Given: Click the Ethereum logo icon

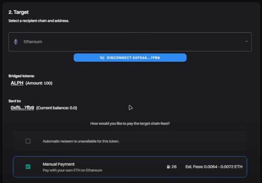Looking at the screenshot, I should click(x=16, y=42).
